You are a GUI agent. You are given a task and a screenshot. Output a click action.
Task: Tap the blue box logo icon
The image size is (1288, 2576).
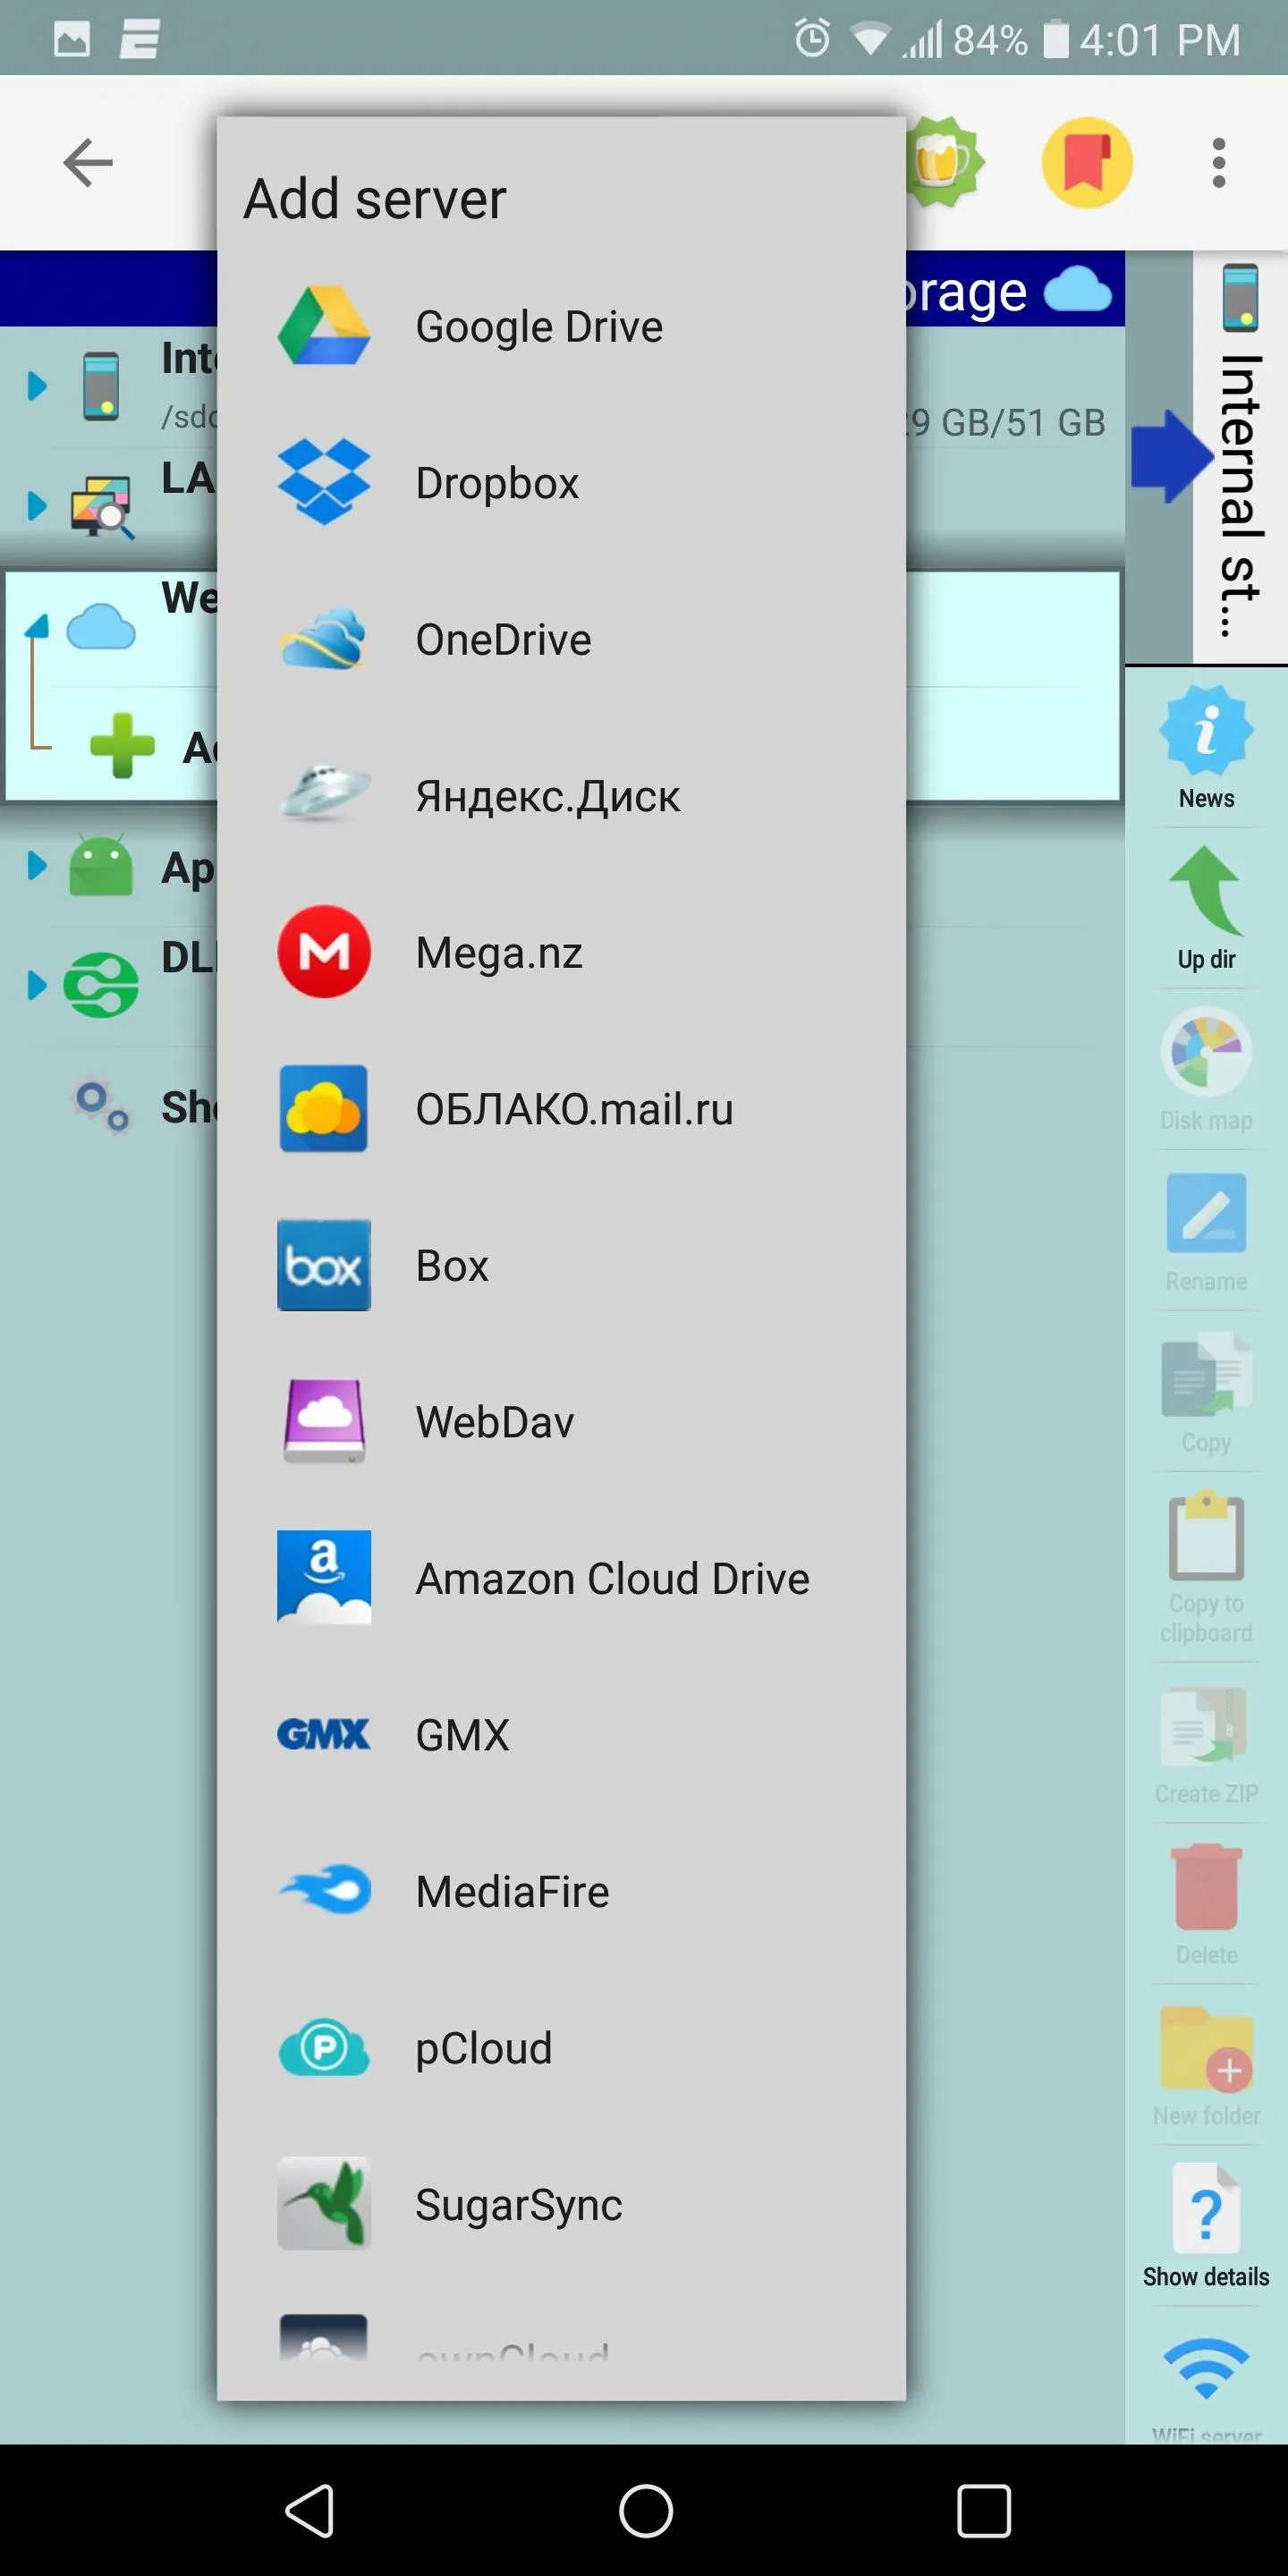(323, 1265)
